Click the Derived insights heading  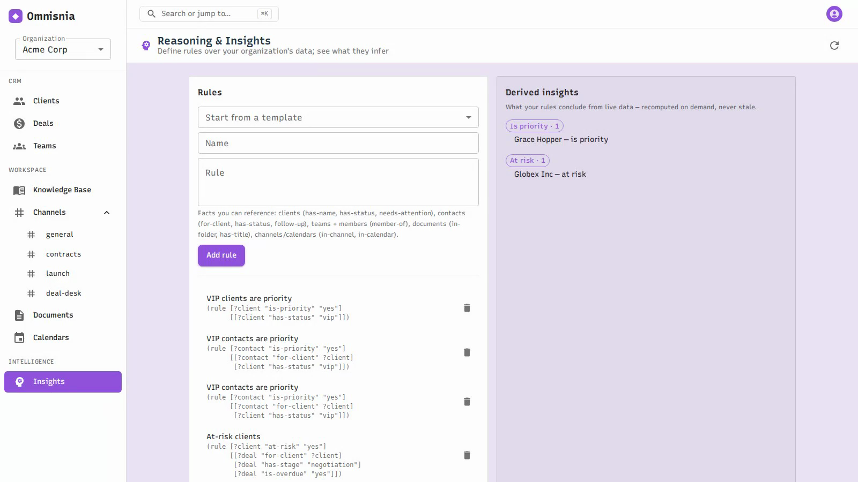542,92
